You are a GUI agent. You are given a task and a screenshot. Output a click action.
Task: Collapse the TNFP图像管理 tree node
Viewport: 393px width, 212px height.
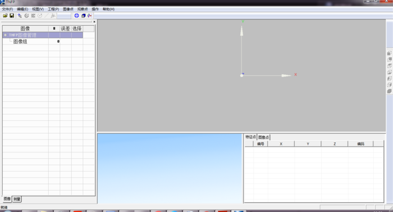(5, 35)
